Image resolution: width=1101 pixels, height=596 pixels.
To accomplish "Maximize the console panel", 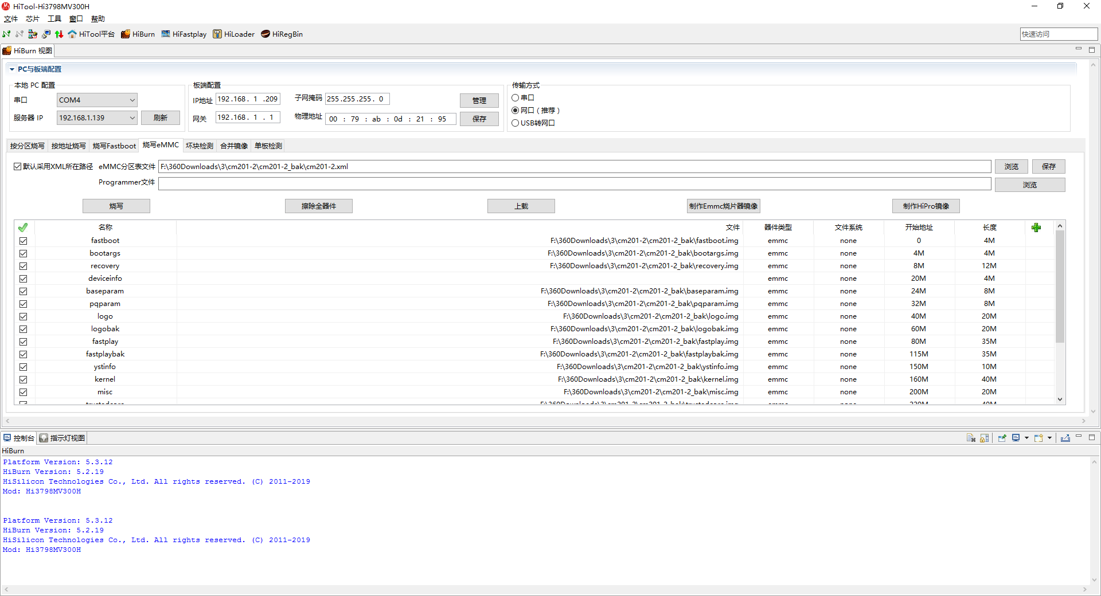I will coord(1092,437).
